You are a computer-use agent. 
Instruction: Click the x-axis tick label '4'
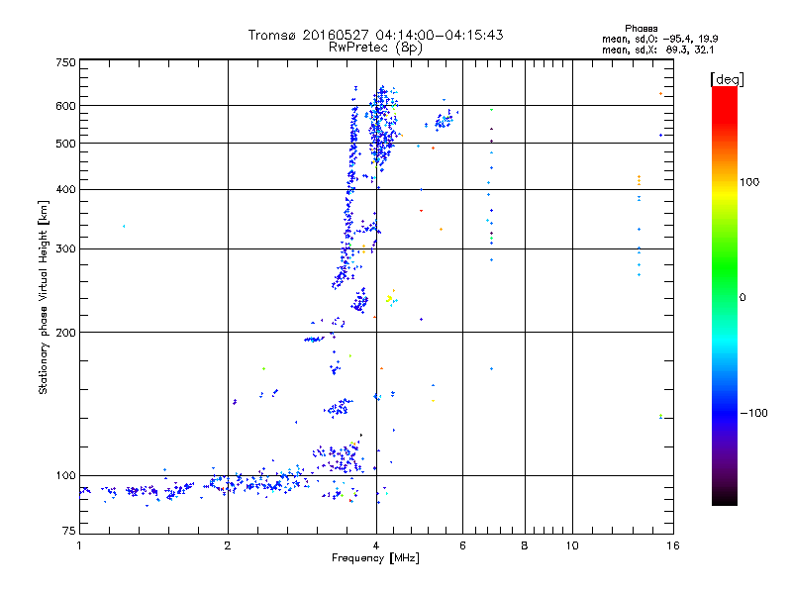[376, 545]
